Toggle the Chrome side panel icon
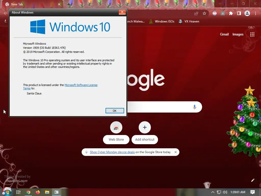The width and height of the screenshot is (261, 196). pos(239,13)
